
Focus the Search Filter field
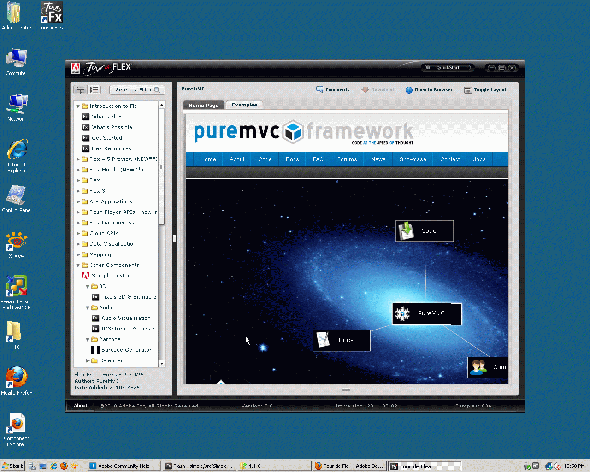point(137,90)
